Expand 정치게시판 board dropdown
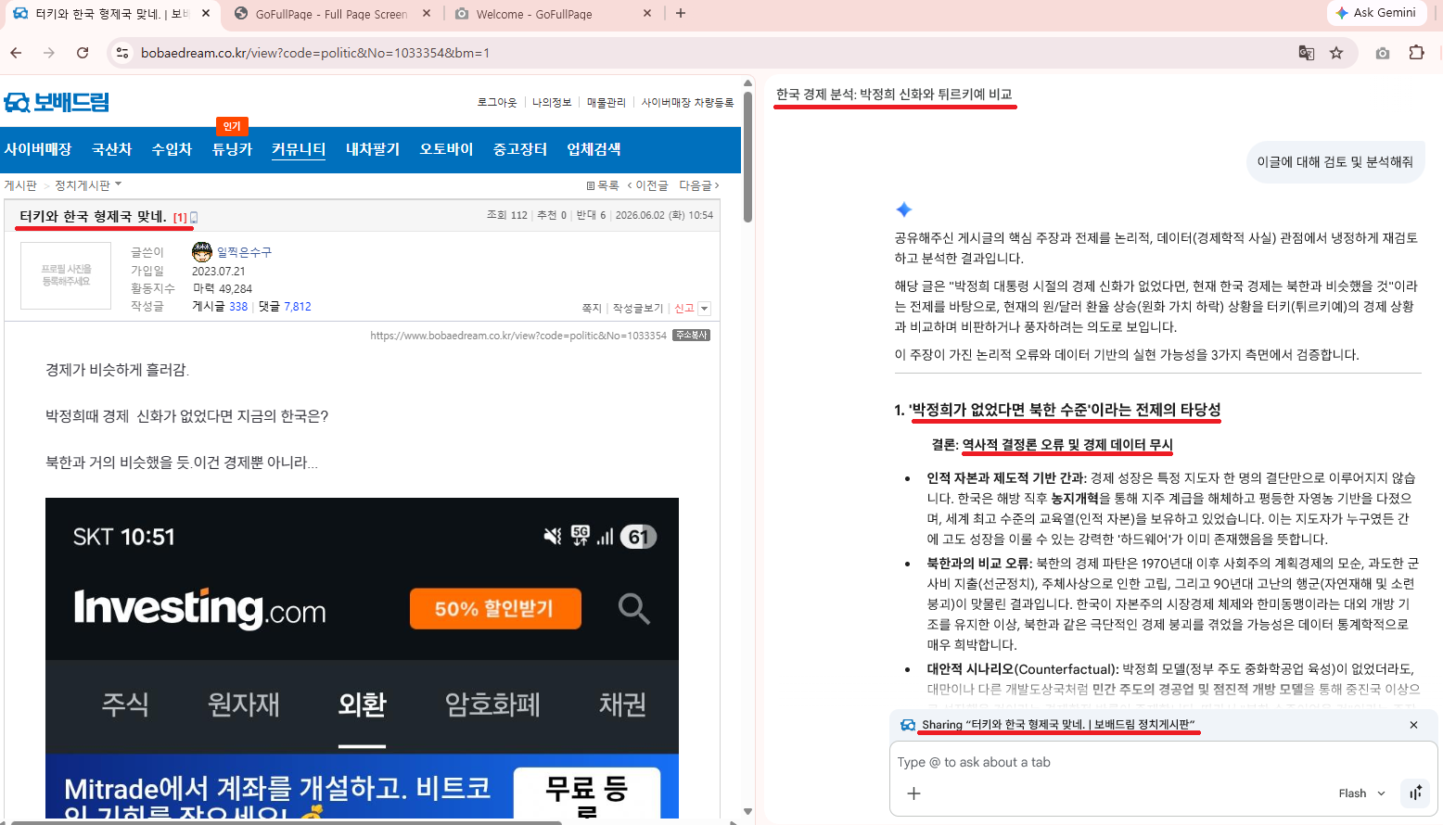 pyautogui.click(x=88, y=185)
